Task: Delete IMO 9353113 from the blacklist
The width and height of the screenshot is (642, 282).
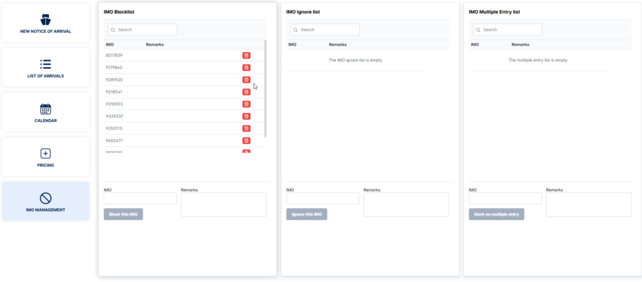Action: coord(246,128)
